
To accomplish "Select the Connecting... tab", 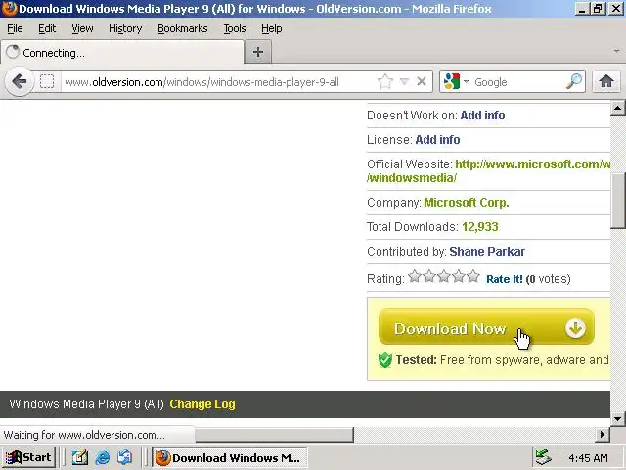I will click(x=122, y=52).
